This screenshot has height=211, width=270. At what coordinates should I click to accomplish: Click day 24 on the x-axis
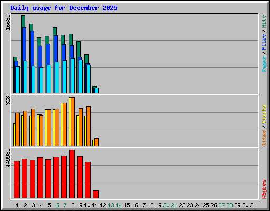tap(198, 205)
